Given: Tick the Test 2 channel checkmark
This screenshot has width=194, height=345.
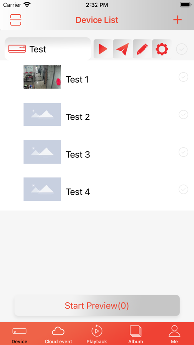Looking at the screenshot, I should (x=183, y=115).
